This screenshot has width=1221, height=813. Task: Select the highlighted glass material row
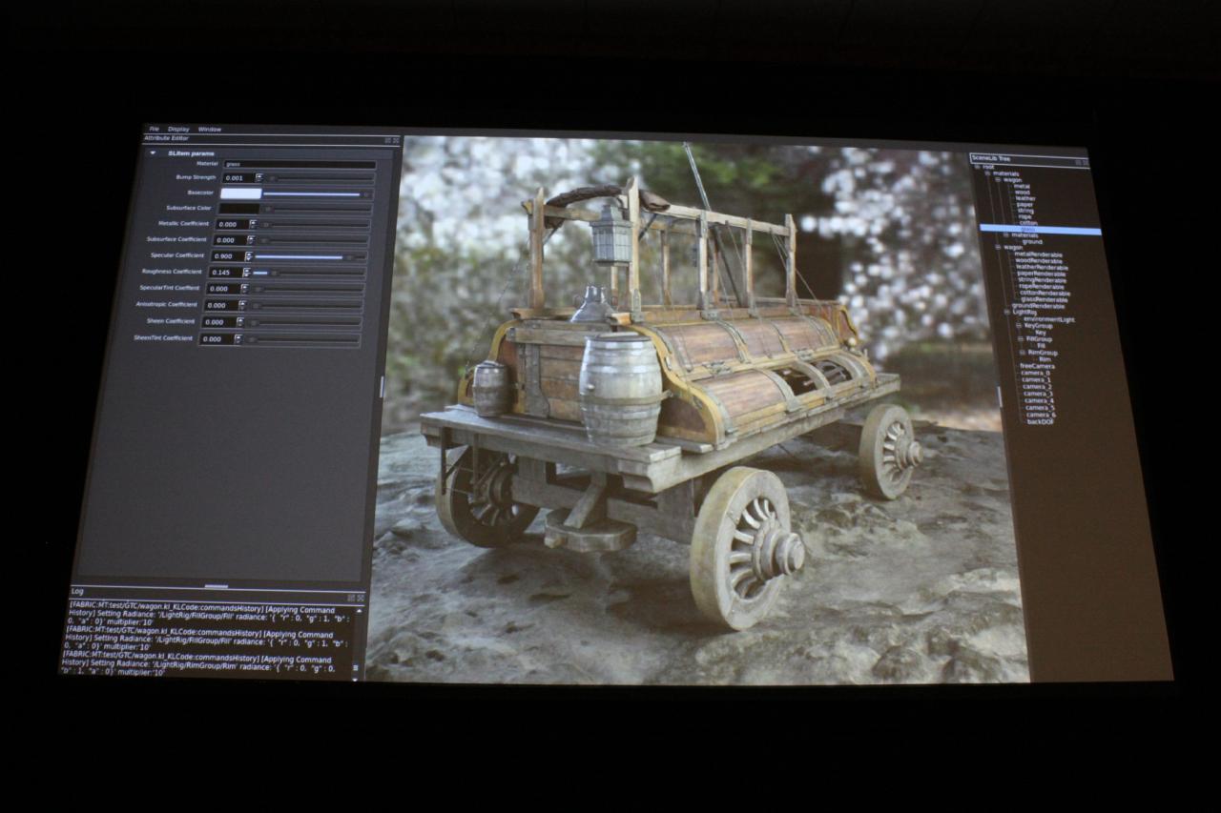[1040, 229]
